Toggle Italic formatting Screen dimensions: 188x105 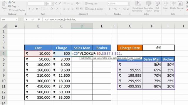tap(33, 9)
